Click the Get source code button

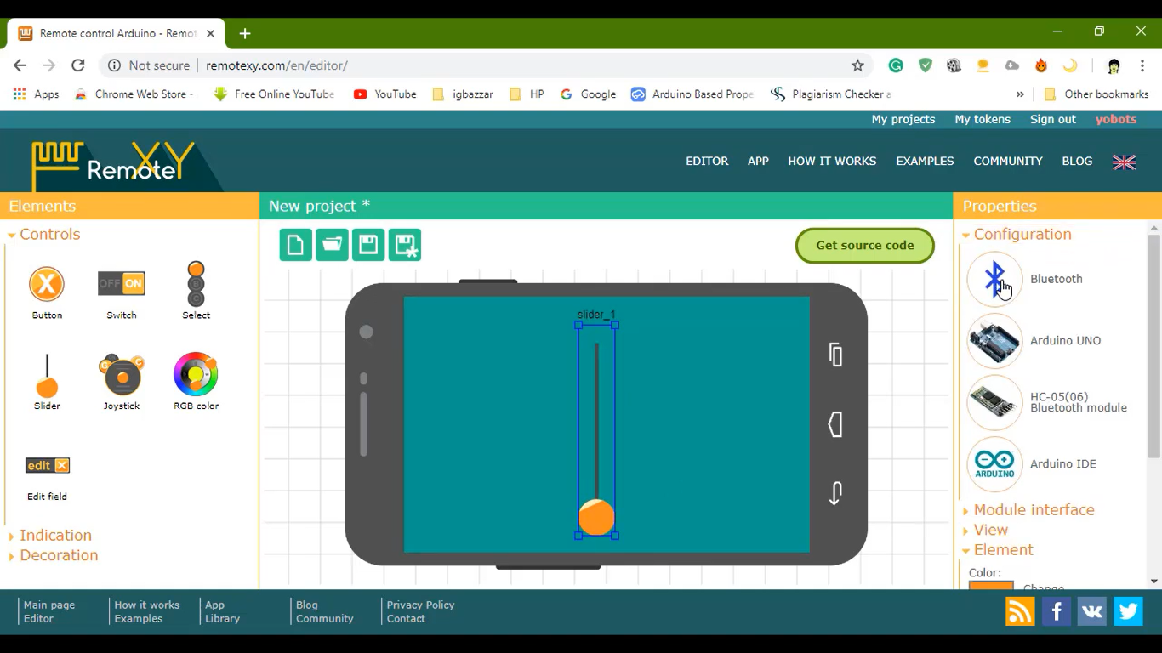coord(864,245)
